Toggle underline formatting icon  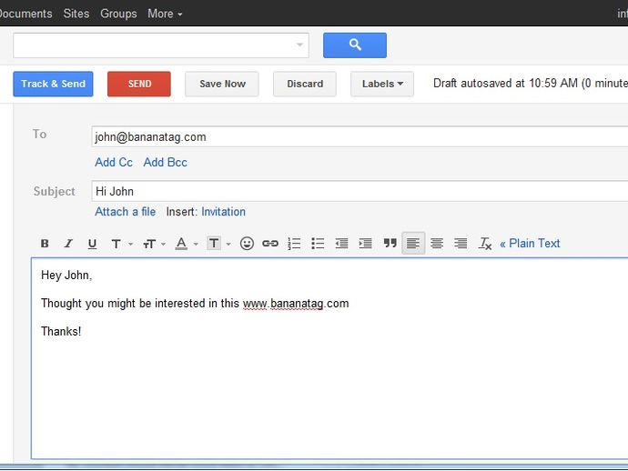click(x=92, y=244)
